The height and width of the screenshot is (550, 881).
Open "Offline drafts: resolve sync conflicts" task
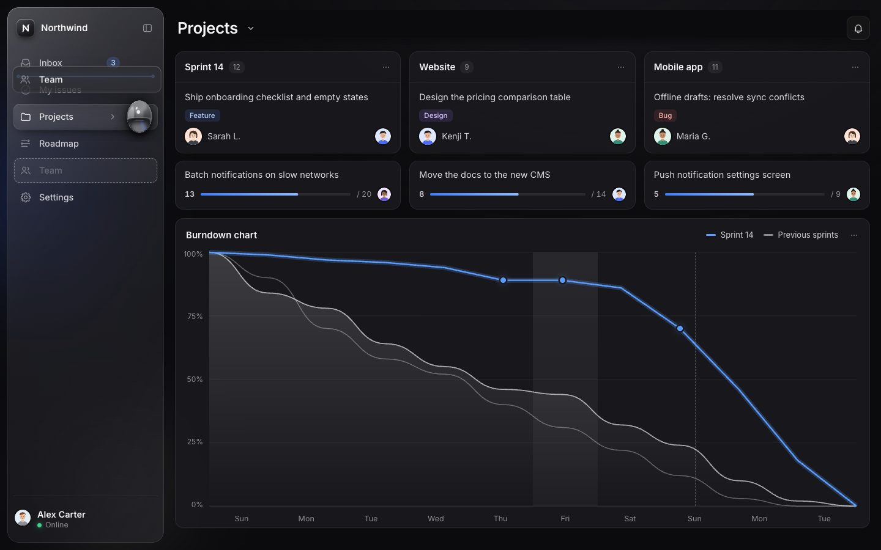[x=729, y=97]
